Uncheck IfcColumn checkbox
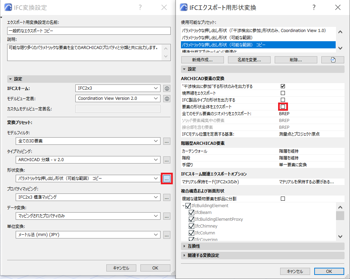Viewport: 350px width, 279px height. pos(192,233)
